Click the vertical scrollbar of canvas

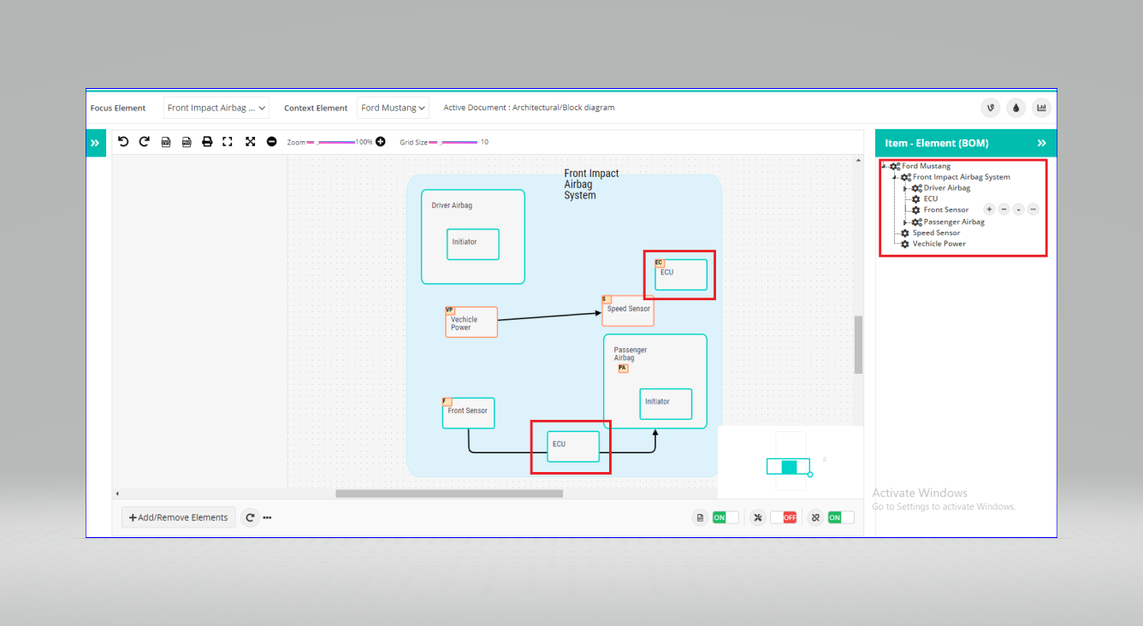click(x=858, y=345)
